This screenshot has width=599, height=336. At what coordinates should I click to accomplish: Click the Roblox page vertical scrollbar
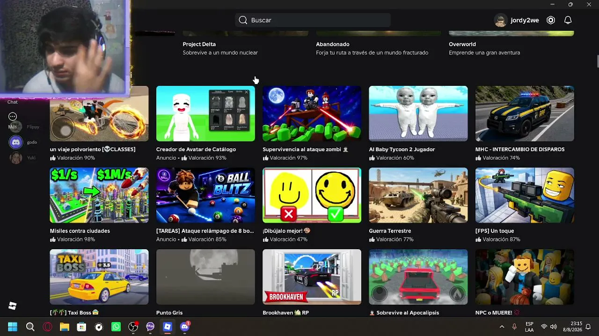pos(597,61)
